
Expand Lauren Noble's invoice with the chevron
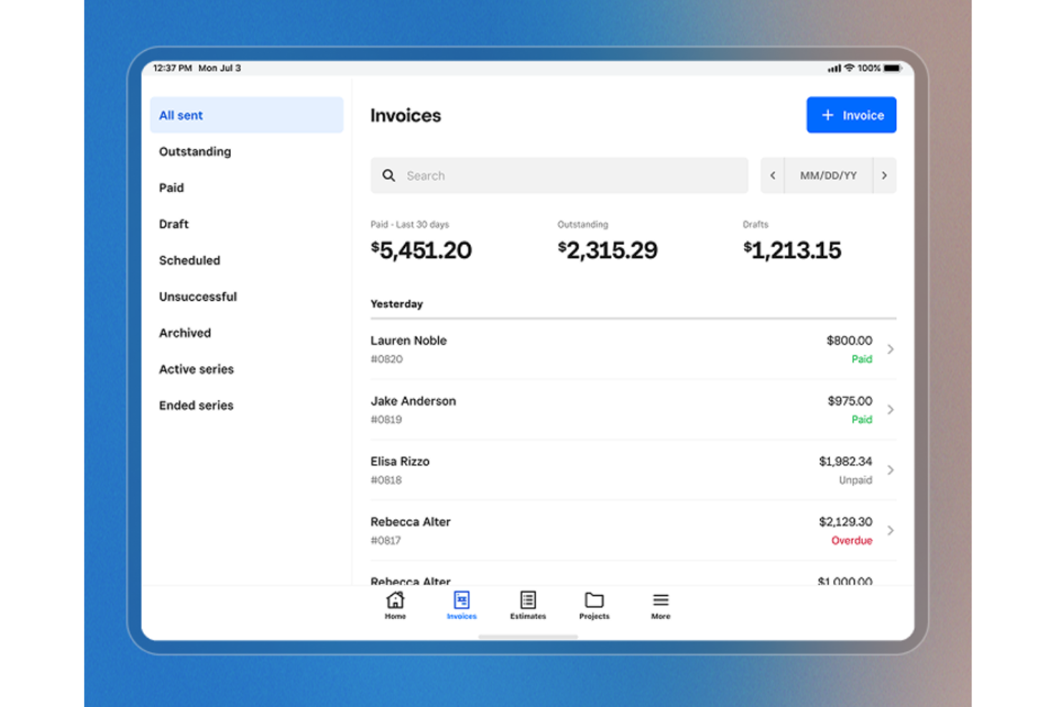point(890,350)
